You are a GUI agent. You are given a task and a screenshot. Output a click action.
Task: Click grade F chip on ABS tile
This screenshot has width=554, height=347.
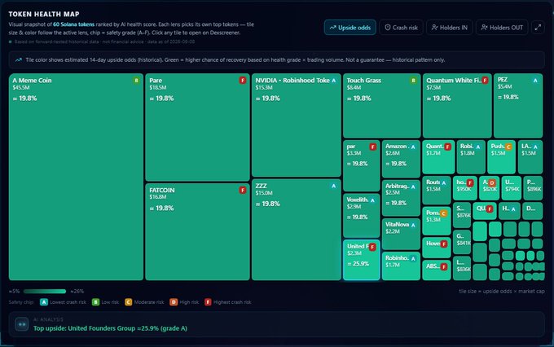tap(444, 267)
